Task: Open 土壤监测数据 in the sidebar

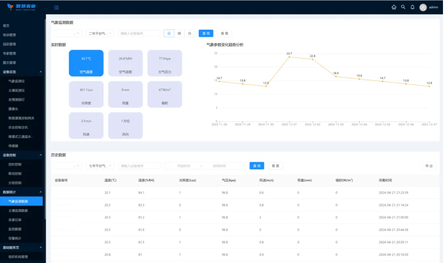Action: tap(18, 211)
